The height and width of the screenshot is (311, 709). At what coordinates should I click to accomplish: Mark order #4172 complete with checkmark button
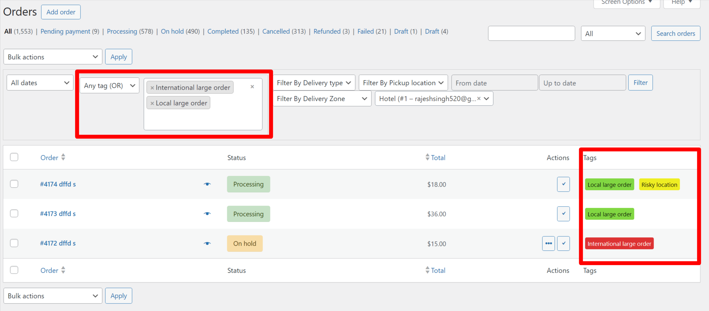[563, 243]
